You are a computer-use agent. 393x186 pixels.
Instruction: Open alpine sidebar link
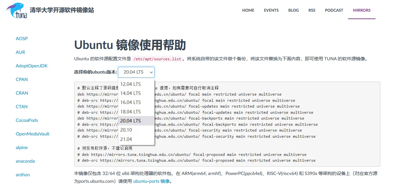[22, 147]
